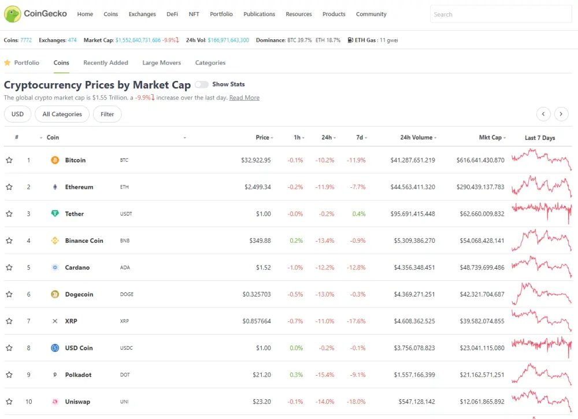
Task: Click the ETH Gas pump icon
Action: [350, 40]
